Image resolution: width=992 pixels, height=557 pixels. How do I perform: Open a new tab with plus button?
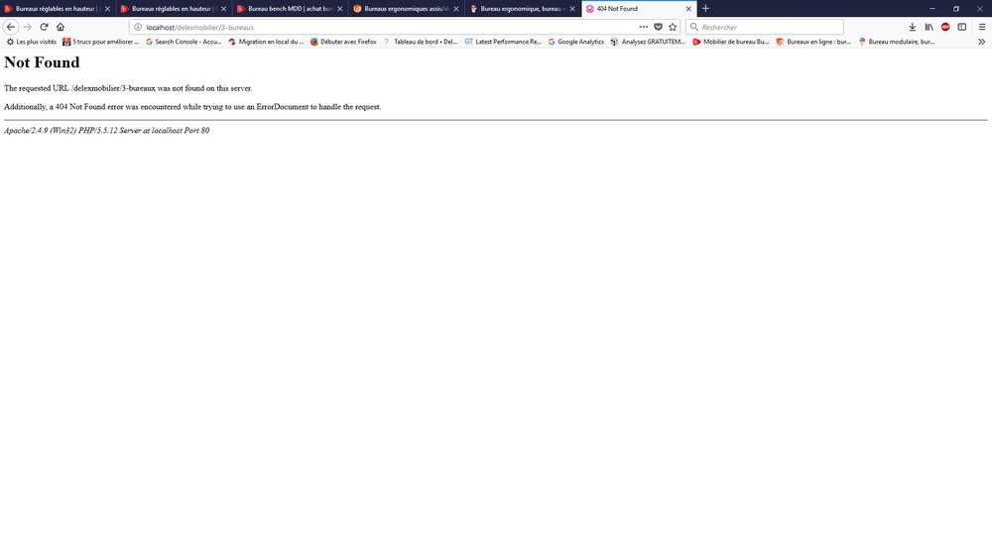tap(705, 8)
